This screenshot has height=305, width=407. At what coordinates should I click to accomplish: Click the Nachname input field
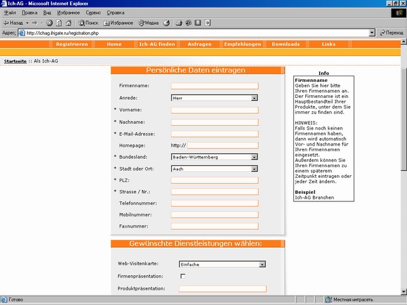click(x=215, y=122)
